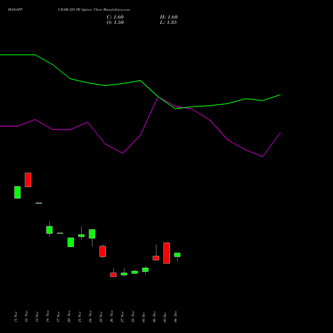
Task: Click the '21 Nov' date label
Action: [79, 316]
